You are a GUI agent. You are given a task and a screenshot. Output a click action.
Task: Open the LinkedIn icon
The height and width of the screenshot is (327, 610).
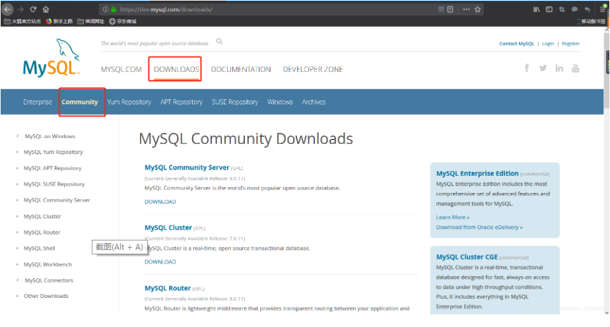559,68
